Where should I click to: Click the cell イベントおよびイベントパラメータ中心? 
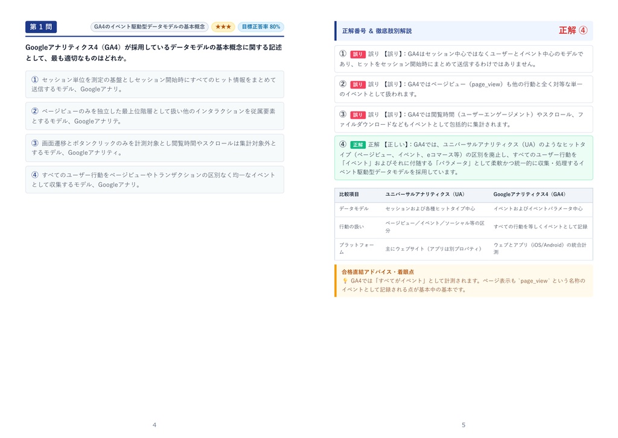click(x=538, y=209)
